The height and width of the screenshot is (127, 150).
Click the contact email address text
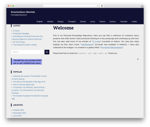[93, 53]
